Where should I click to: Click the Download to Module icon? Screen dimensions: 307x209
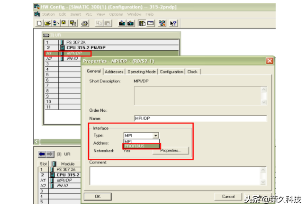pos(122,23)
